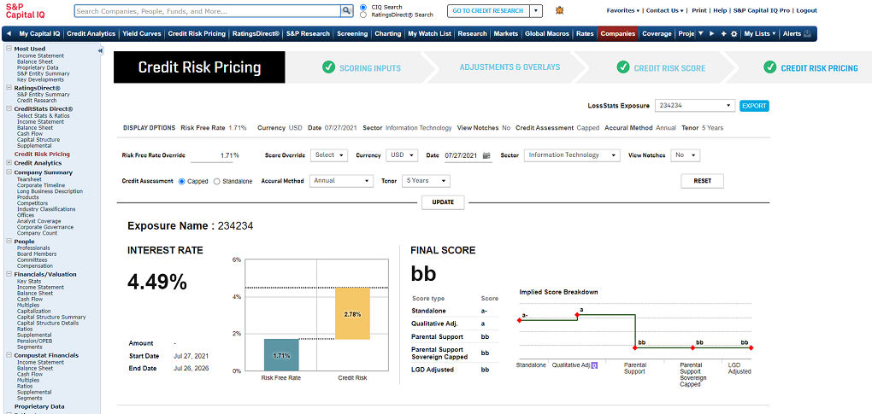Open the gear settings icon in navigation bar

point(734,34)
